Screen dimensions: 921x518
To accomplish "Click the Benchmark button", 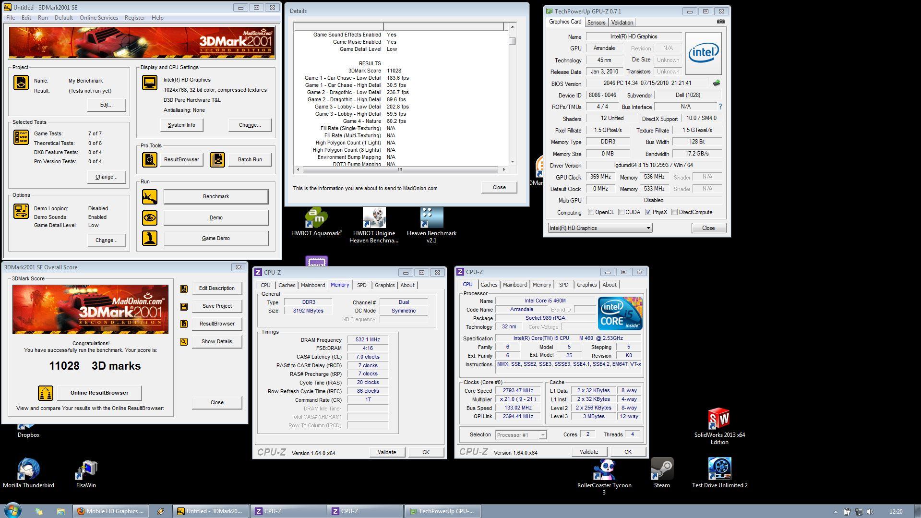I will click(215, 196).
